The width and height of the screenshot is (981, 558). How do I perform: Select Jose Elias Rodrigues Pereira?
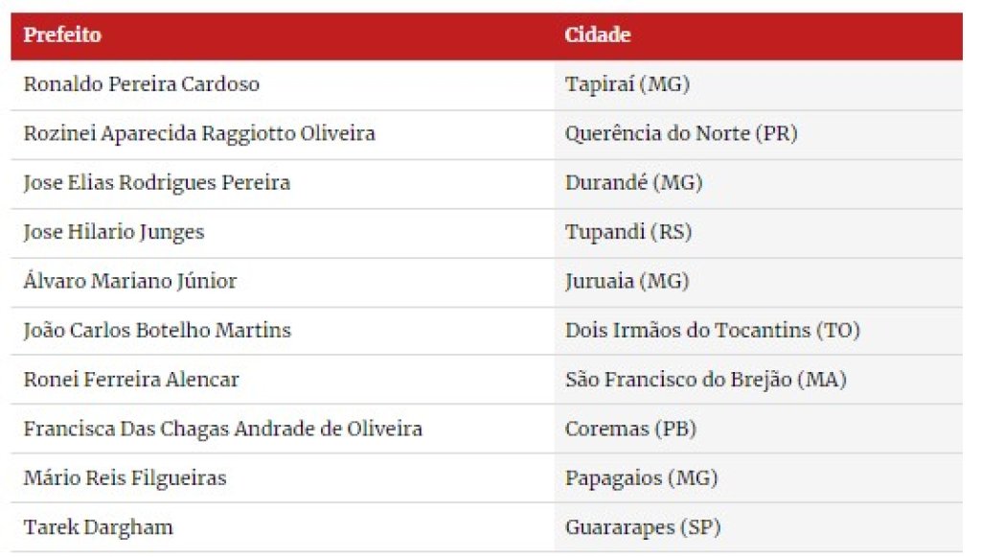[157, 183]
